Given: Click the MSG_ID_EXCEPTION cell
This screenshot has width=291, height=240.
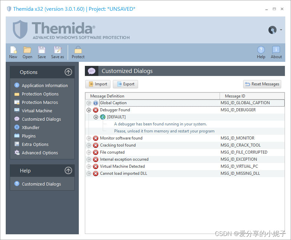Looking at the screenshot, I should pyautogui.click(x=239, y=159).
